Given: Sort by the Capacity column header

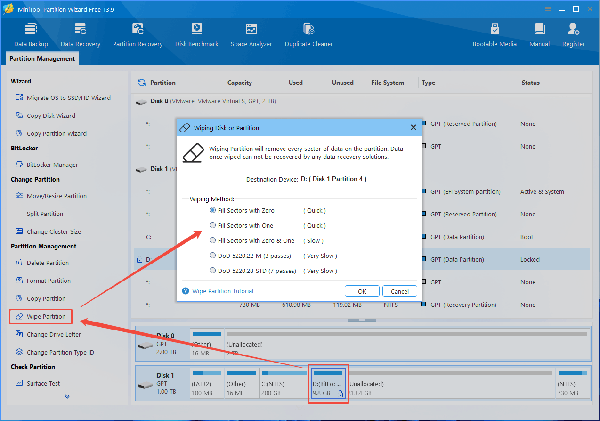Looking at the screenshot, I should [240, 83].
